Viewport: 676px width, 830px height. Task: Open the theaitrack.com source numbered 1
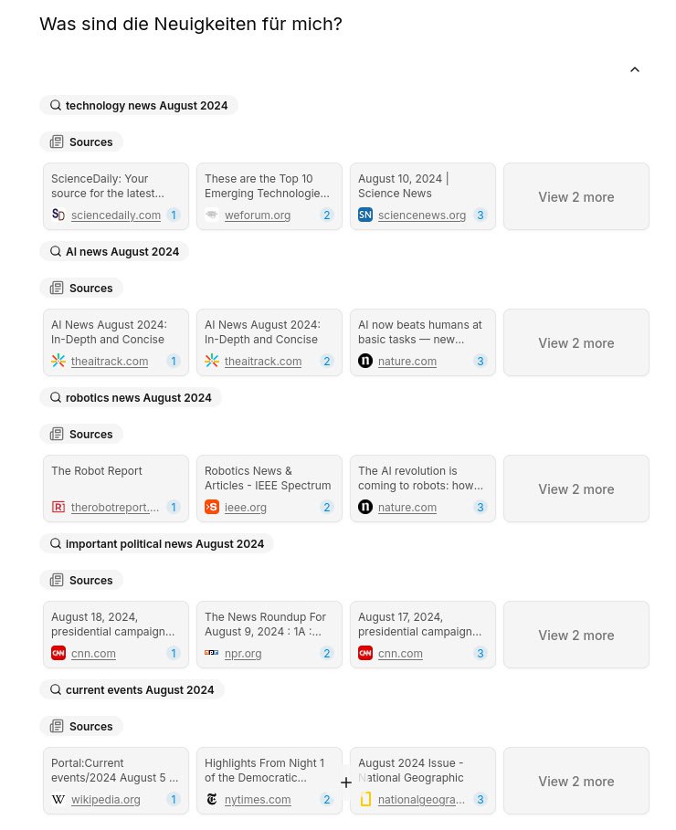tap(110, 362)
